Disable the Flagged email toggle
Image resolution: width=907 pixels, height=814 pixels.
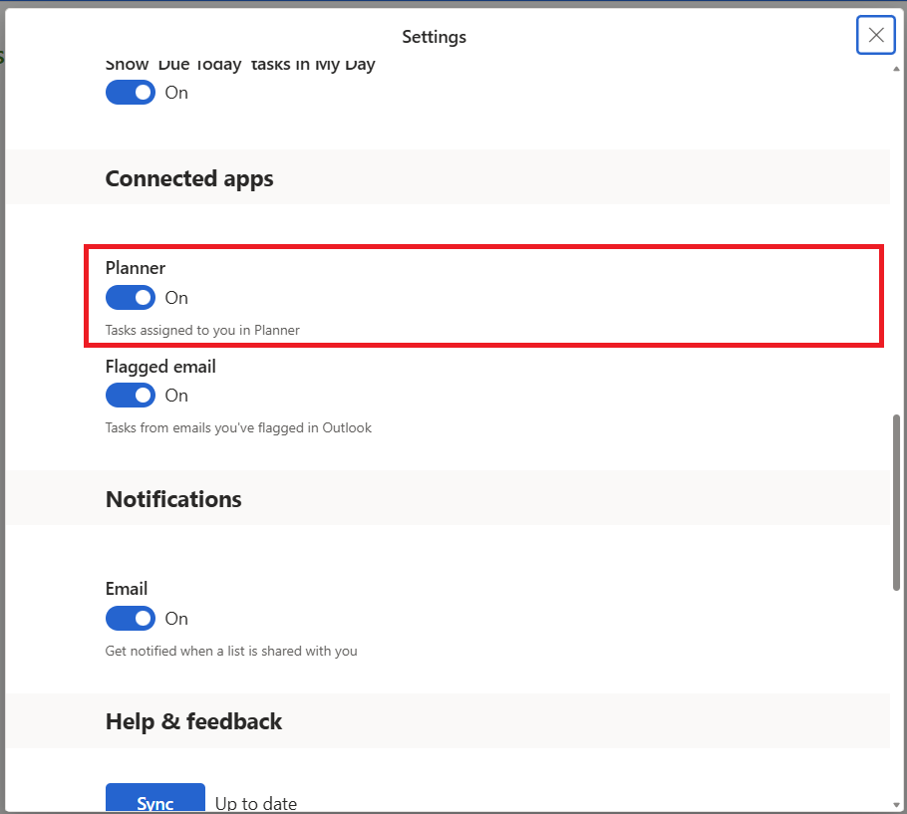click(x=131, y=396)
